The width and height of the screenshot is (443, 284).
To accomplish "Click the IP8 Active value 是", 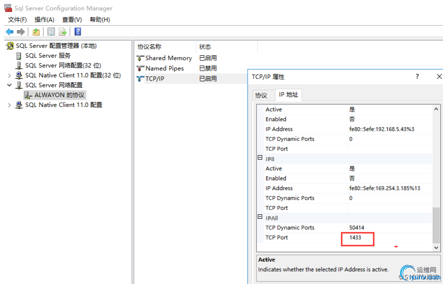I will coord(352,169).
